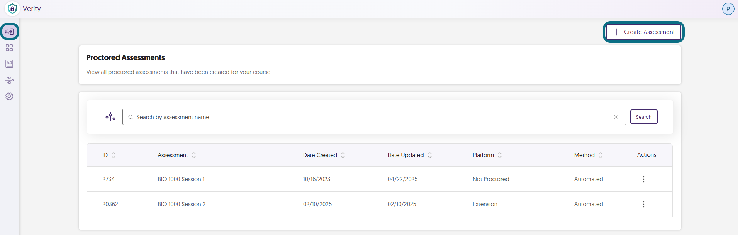This screenshot has width=738, height=235.
Task: Sort table by Assessment column
Action: tap(194, 155)
